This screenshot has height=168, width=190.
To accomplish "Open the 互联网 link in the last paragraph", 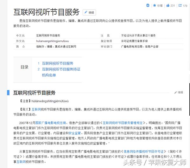I will (x=21, y=162).
